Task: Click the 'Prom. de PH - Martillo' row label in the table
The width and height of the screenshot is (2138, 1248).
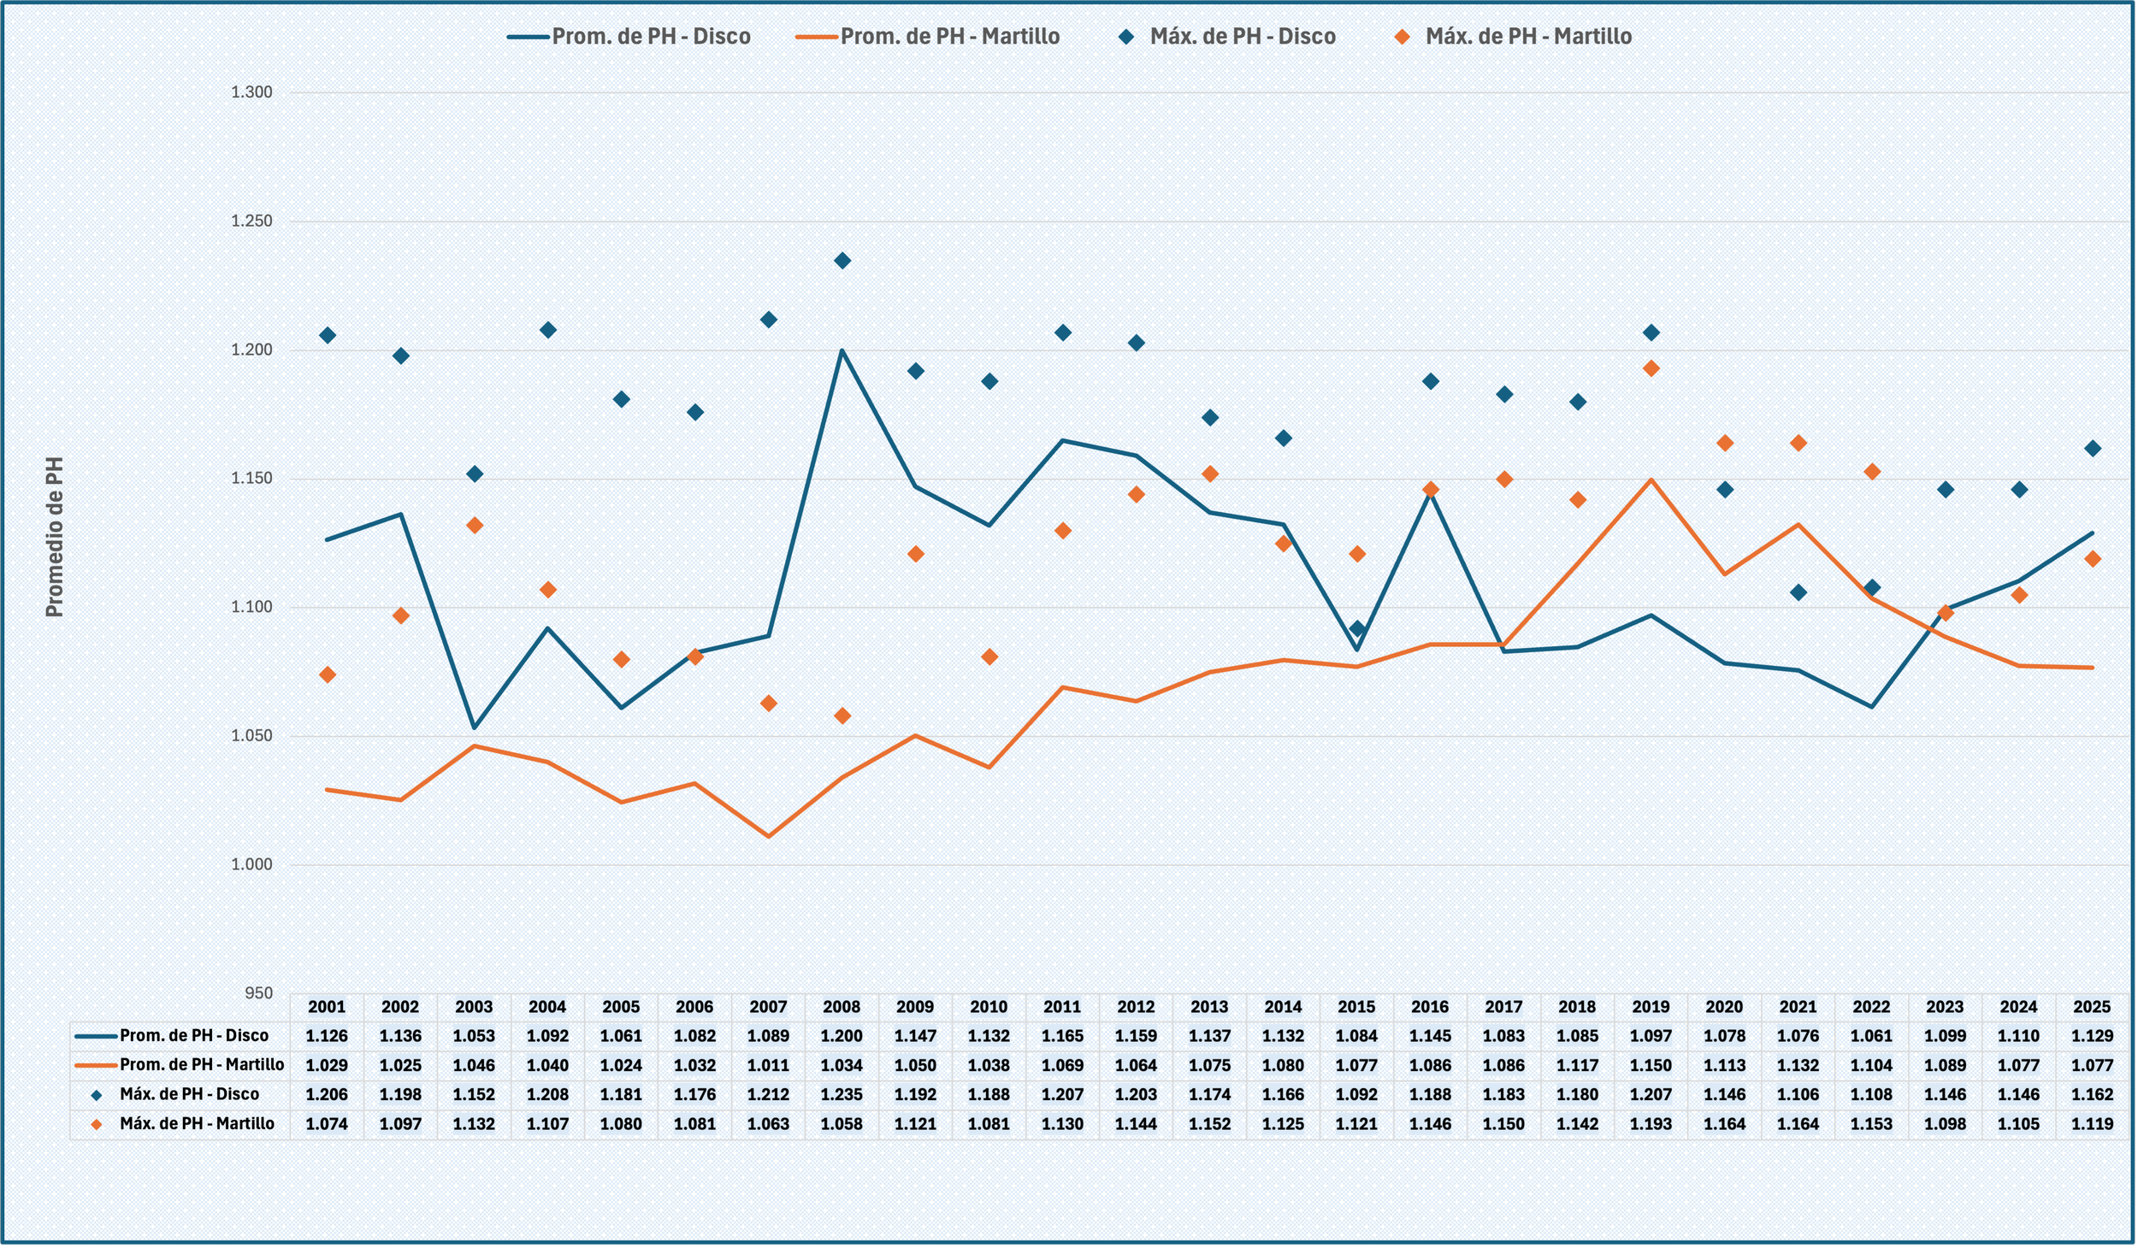Action: click(x=202, y=1065)
